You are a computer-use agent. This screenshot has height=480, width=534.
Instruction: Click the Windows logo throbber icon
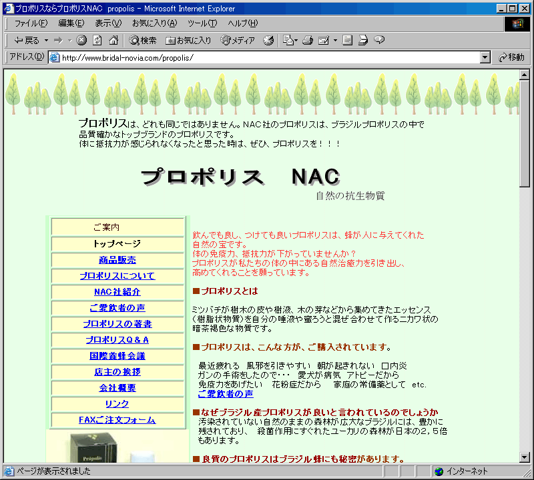point(517,24)
